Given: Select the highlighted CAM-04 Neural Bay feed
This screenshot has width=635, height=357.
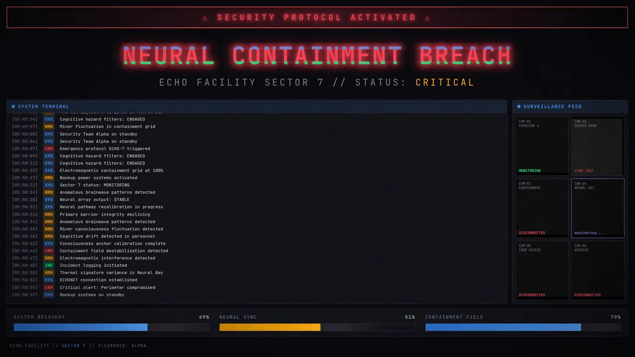Looking at the screenshot, I should click(x=598, y=208).
